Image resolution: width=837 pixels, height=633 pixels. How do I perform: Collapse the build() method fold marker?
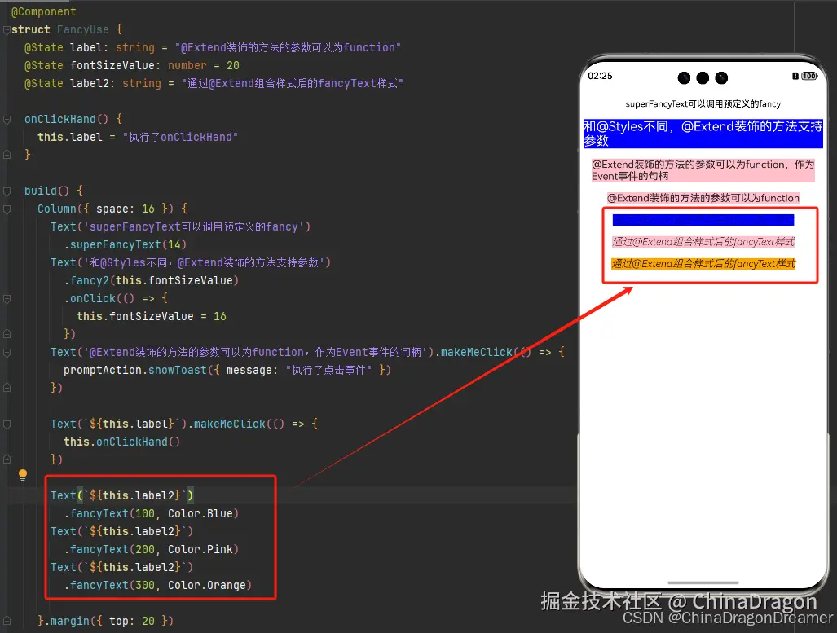pos(7,191)
